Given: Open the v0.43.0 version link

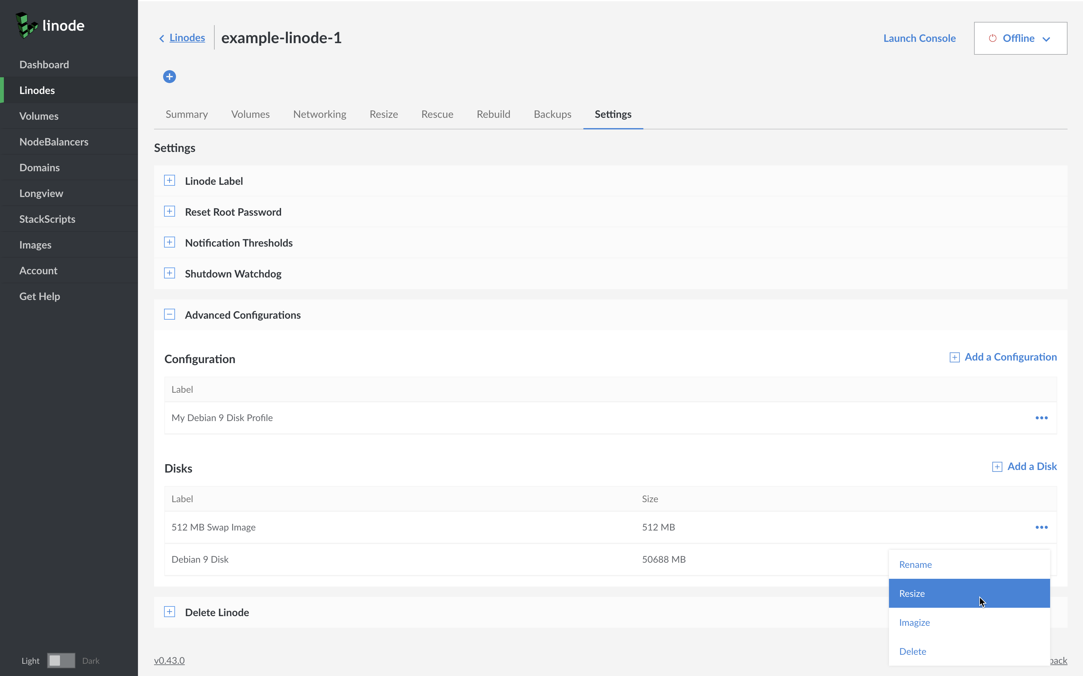Looking at the screenshot, I should [169, 660].
